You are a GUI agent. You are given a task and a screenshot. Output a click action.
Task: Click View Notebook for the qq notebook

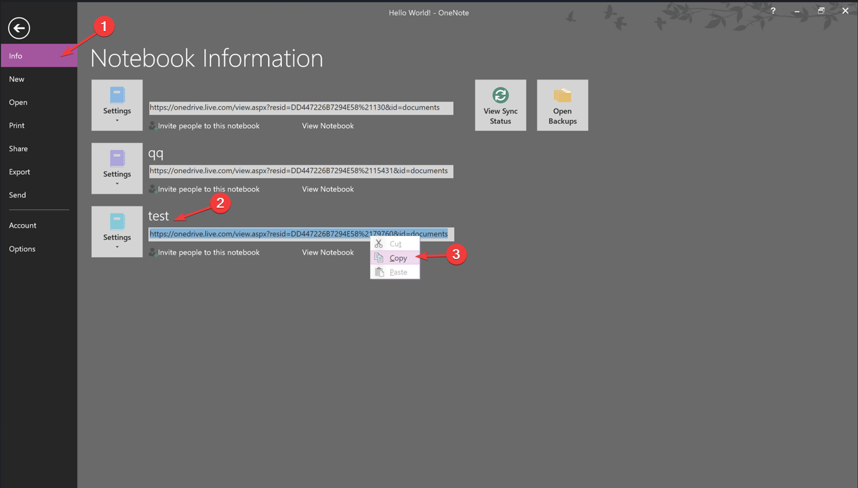click(x=328, y=189)
